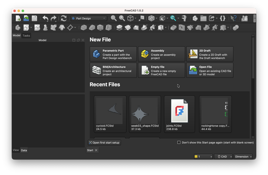Switch to the View property tab

point(16,150)
